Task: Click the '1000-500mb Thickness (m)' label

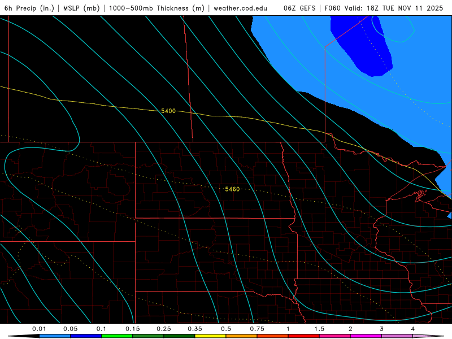Action: pyautogui.click(x=157, y=8)
